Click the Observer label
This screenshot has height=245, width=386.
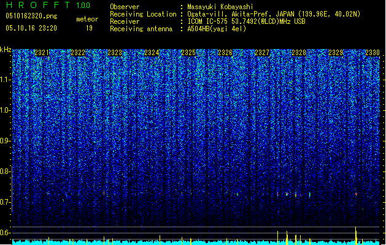(x=125, y=7)
